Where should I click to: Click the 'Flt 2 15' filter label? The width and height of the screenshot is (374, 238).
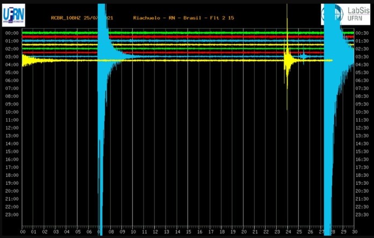222,18
